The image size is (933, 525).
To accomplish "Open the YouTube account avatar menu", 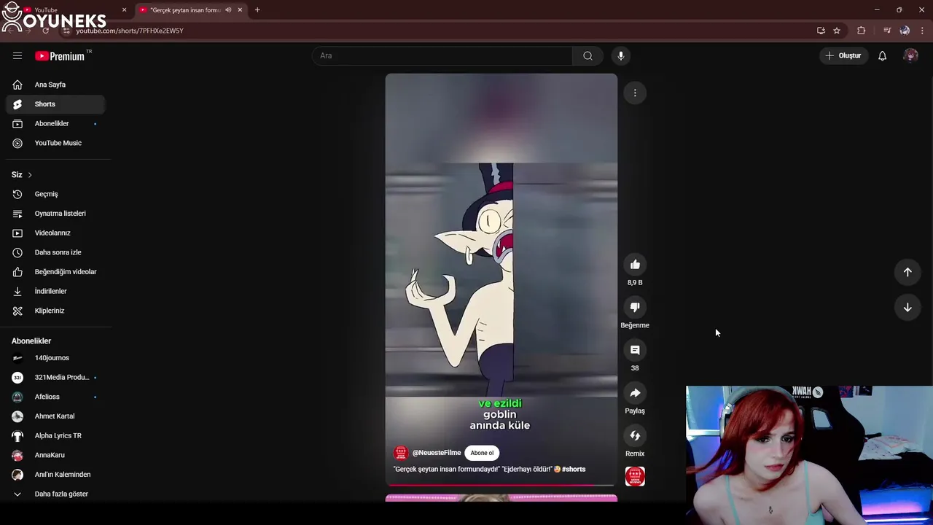I will click(x=910, y=55).
